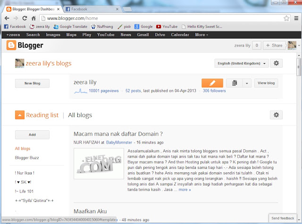Screen dimensions: 302x224
Task: Close the Blogger Dashboard tab
Action: point(58,9)
